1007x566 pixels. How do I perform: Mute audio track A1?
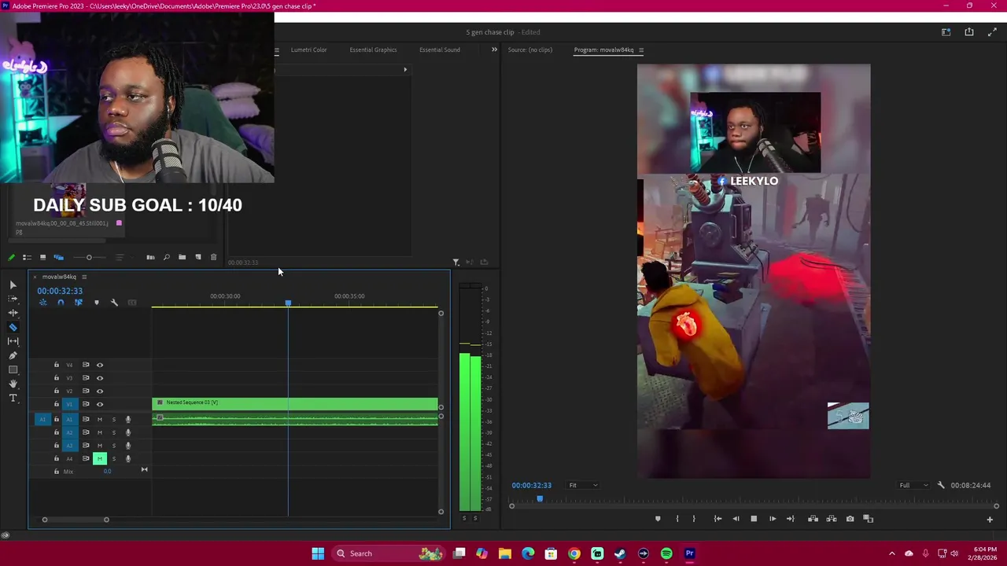(99, 419)
